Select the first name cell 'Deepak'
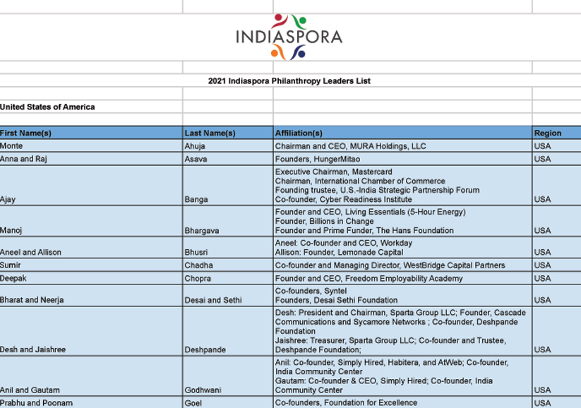 (x=91, y=278)
